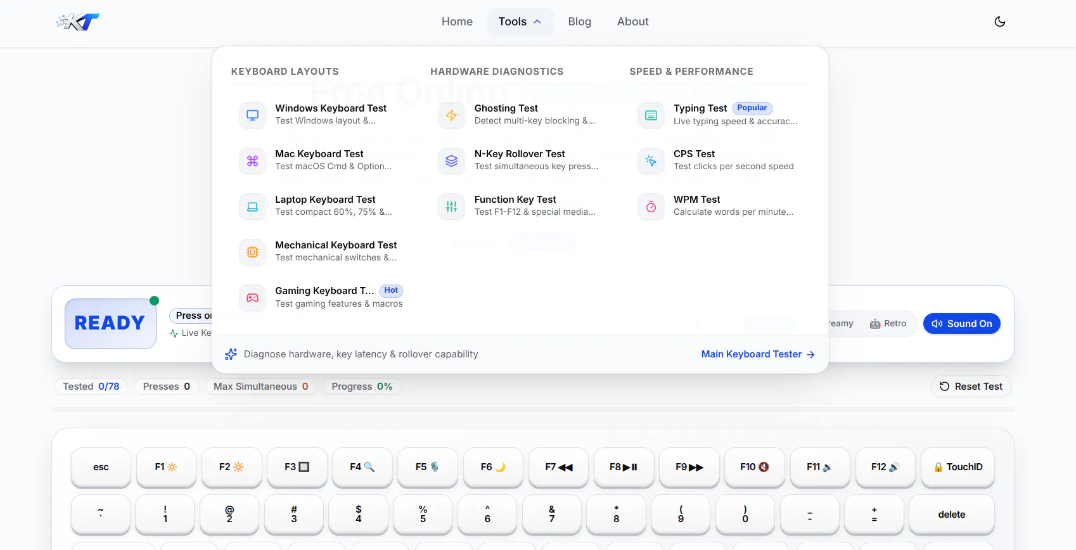Click the Ghosting Test lightning icon
Image resolution: width=1076 pixels, height=550 pixels.
(451, 115)
